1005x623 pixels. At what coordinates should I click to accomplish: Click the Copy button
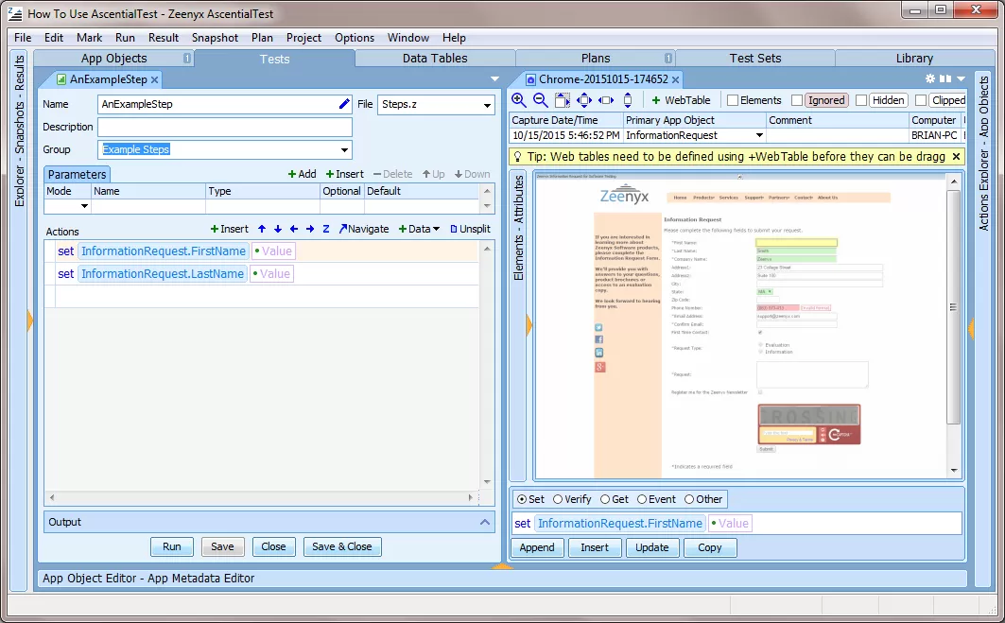709,547
